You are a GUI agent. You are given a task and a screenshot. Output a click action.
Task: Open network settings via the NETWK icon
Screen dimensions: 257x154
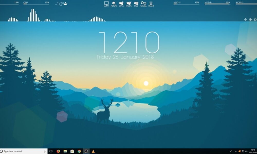(114, 3)
